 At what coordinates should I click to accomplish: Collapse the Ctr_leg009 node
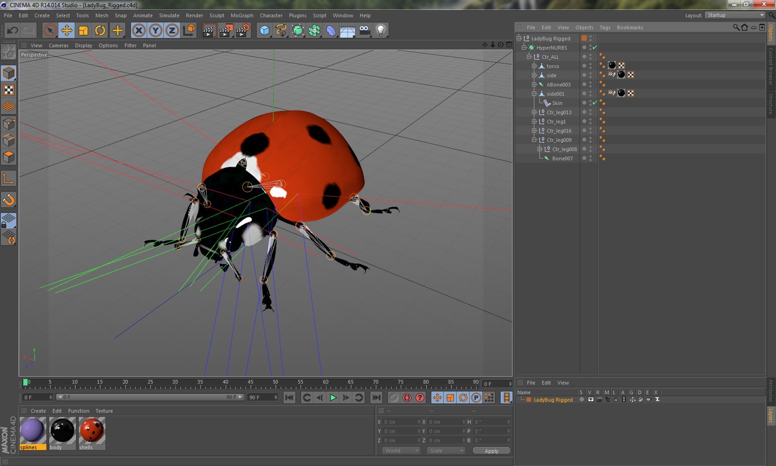534,140
